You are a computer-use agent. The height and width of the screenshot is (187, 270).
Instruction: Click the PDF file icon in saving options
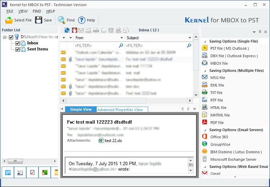click(x=205, y=122)
